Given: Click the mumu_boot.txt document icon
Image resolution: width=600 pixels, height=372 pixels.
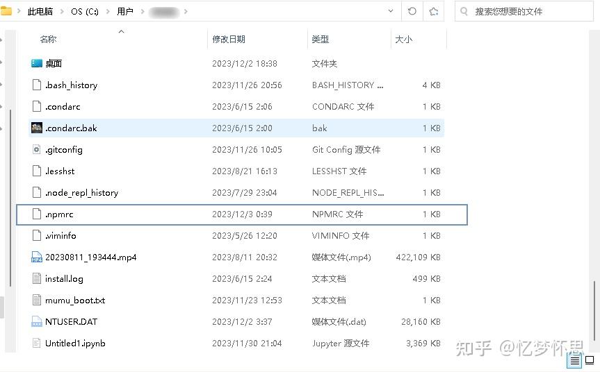Looking at the screenshot, I should 37,301.
